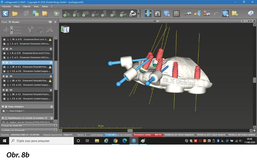
Task: Select workflow step 5 icon
Action: (104, 14)
